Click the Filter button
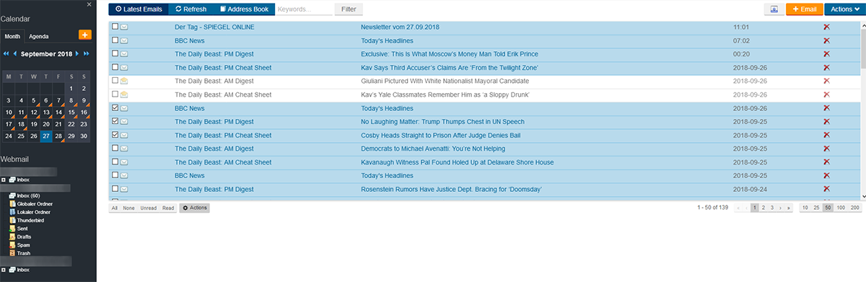This screenshot has width=866, height=282. pos(349,9)
